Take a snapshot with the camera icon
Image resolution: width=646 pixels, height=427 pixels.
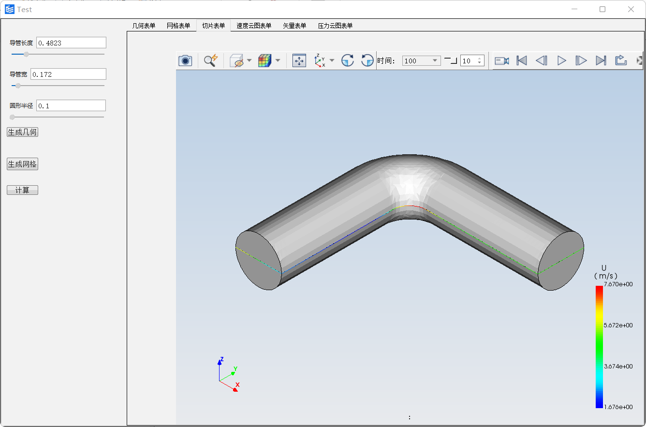pyautogui.click(x=185, y=60)
